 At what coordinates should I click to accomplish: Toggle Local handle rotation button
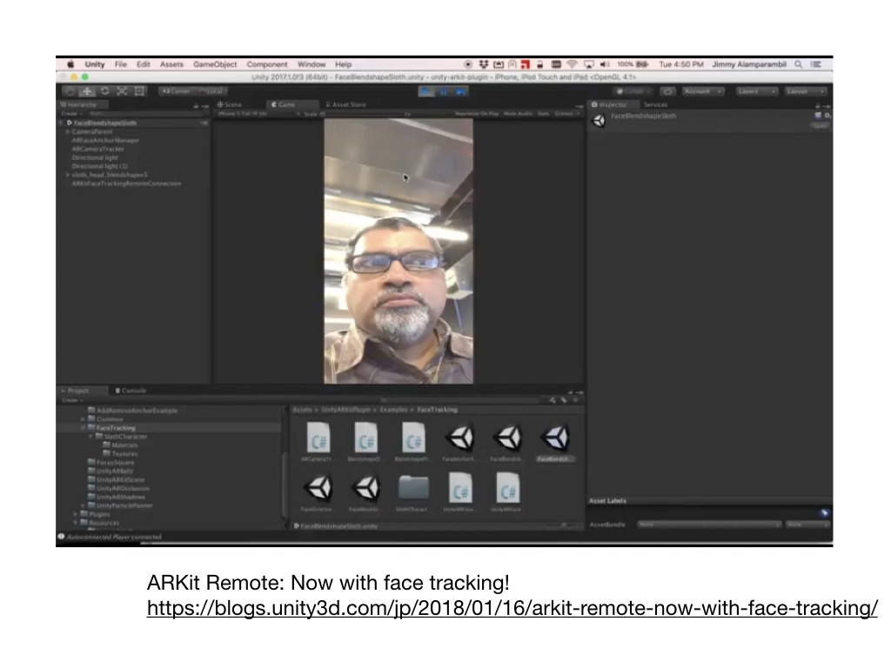211,90
